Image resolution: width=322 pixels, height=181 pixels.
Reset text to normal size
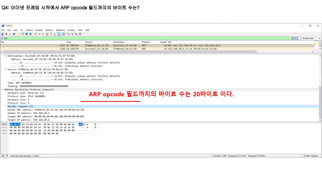[x=76, y=34]
